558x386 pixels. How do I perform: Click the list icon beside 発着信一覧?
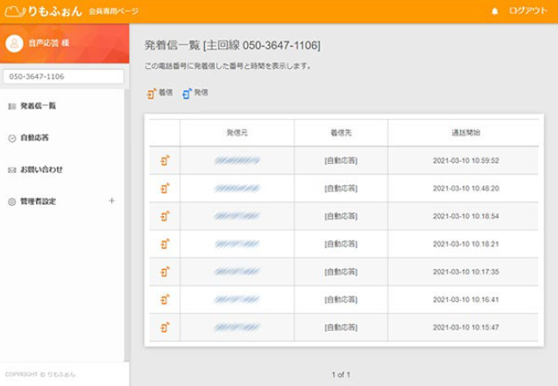12,106
